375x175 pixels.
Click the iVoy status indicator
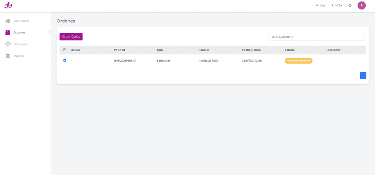(x=321, y=5)
